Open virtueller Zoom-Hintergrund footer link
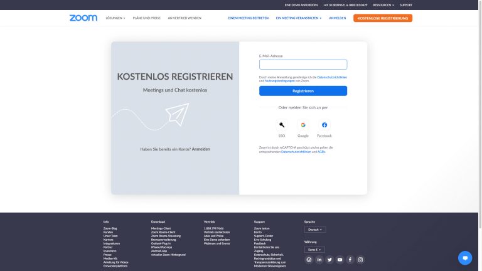 click(168, 255)
